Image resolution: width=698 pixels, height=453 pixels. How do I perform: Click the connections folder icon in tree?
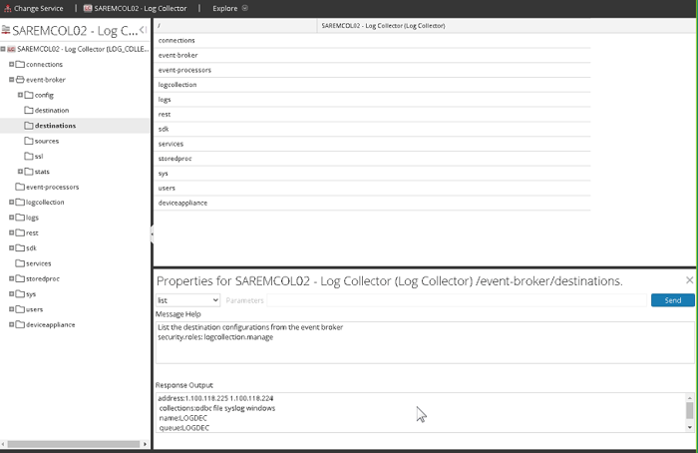(20, 64)
